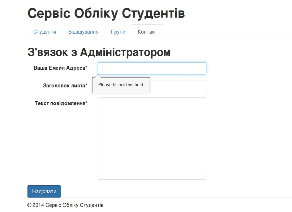Go to the Групи tab
The image size is (292, 212).
click(118, 32)
